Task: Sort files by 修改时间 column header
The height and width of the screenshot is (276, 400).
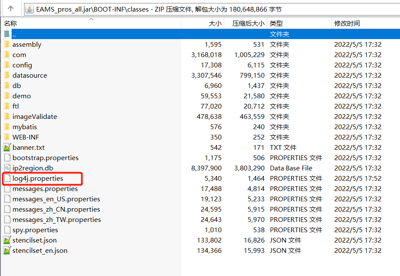Action: point(366,23)
